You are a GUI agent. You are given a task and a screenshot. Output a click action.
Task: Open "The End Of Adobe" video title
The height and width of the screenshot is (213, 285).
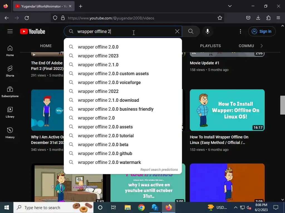(x=47, y=66)
